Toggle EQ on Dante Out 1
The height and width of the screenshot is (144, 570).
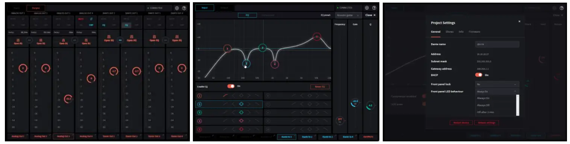click(x=104, y=25)
